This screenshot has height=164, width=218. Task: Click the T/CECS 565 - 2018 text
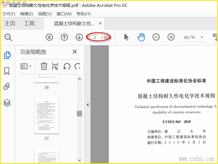tap(176, 122)
